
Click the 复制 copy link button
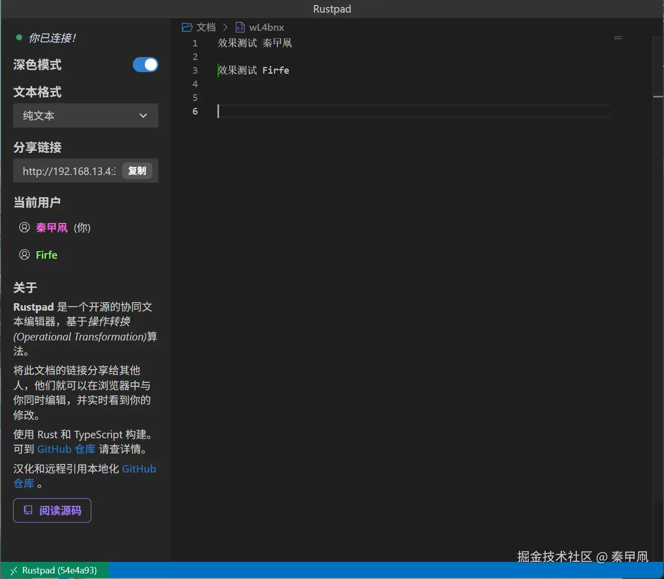(137, 170)
